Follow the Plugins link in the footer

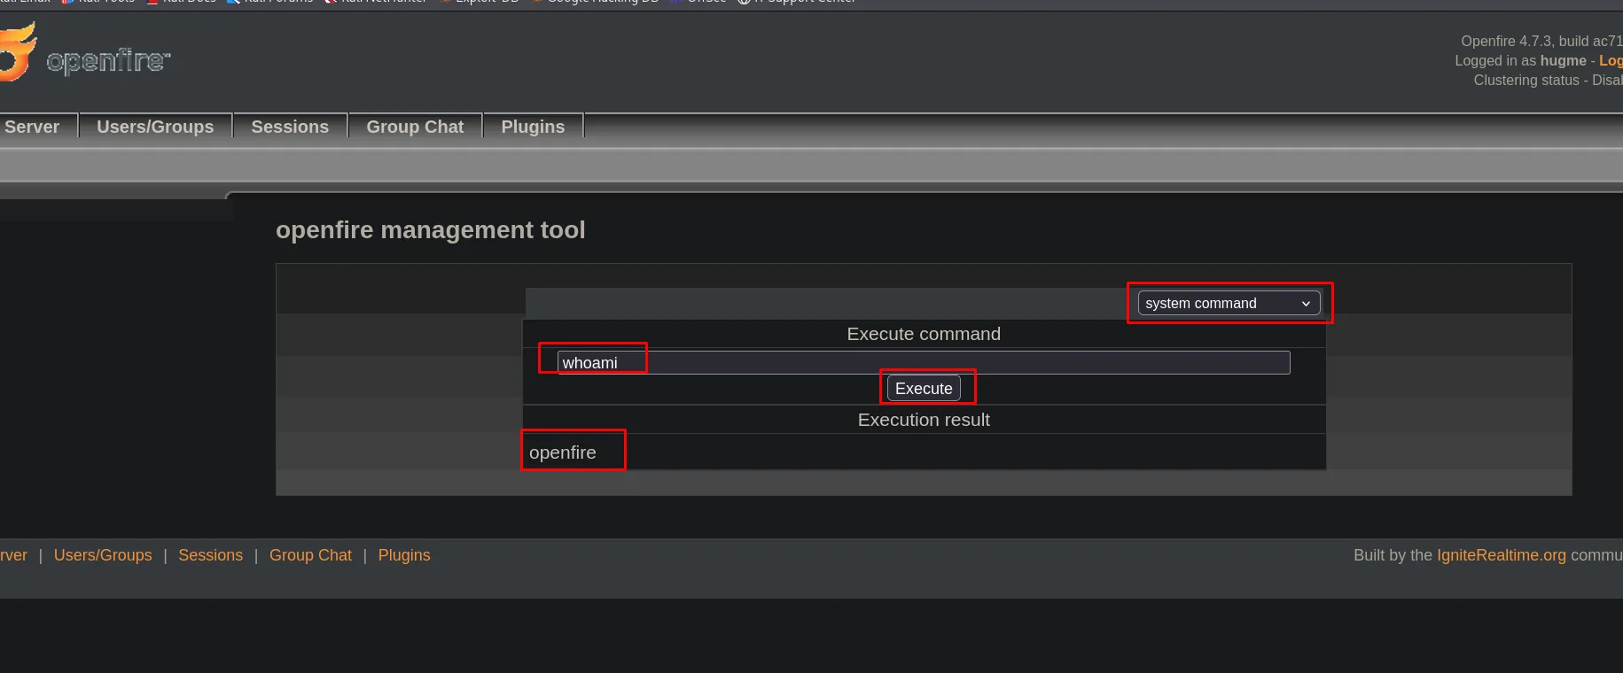click(x=404, y=555)
